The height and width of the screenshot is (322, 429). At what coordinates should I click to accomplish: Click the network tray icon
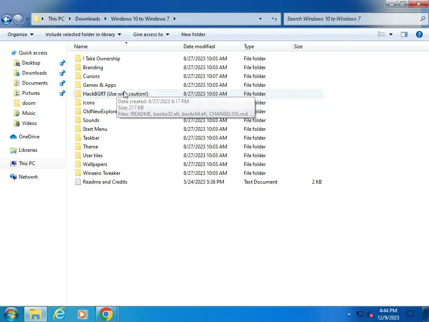tap(359, 314)
